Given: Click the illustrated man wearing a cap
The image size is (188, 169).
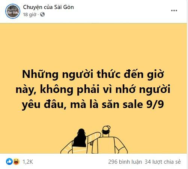Looking at the screenshot, I should pos(110,140).
